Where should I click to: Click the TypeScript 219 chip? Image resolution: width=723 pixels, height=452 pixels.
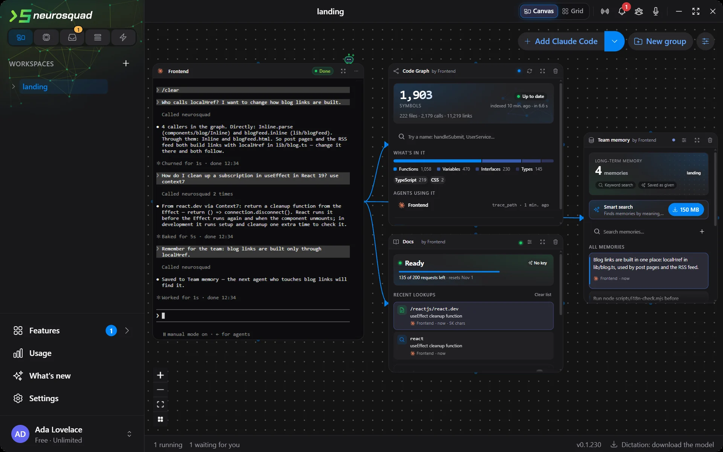[x=410, y=180]
